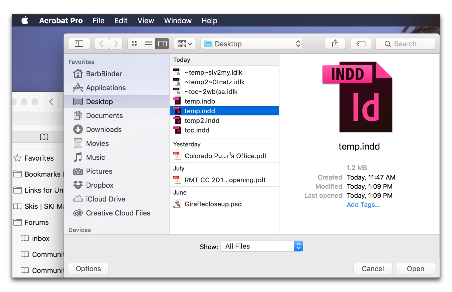Open the Show All Files dropdown
This screenshot has height=292, width=452.
coord(262,246)
